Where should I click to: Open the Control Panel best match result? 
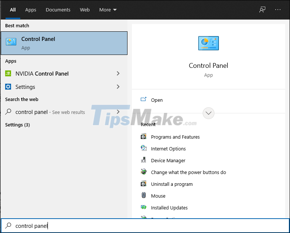pyautogui.click(x=64, y=43)
